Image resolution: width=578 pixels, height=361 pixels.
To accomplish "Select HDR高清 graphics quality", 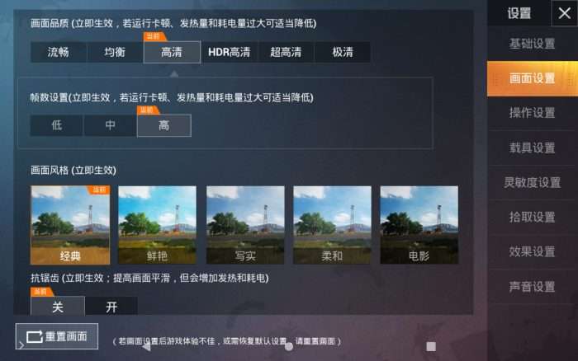I will pos(229,52).
